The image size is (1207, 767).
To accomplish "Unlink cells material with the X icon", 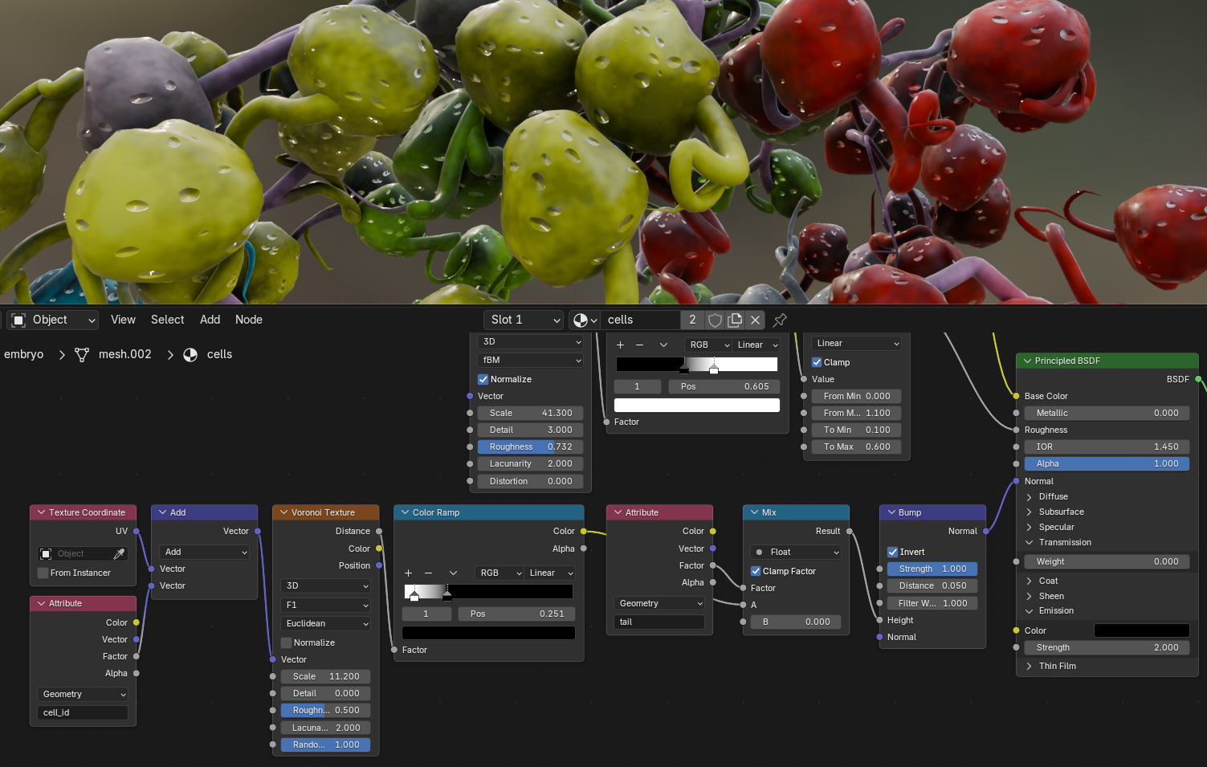I will [x=755, y=320].
